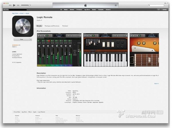
Task: Click the search field in iTunes
Action: point(156,5)
